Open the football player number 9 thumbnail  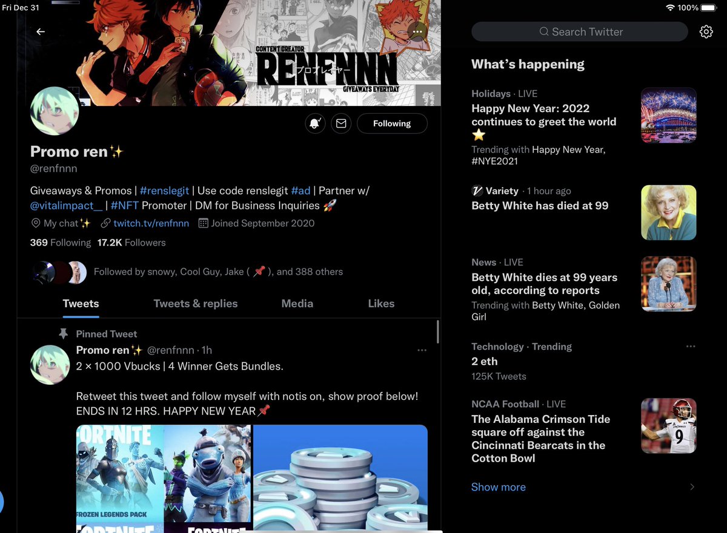pos(669,426)
